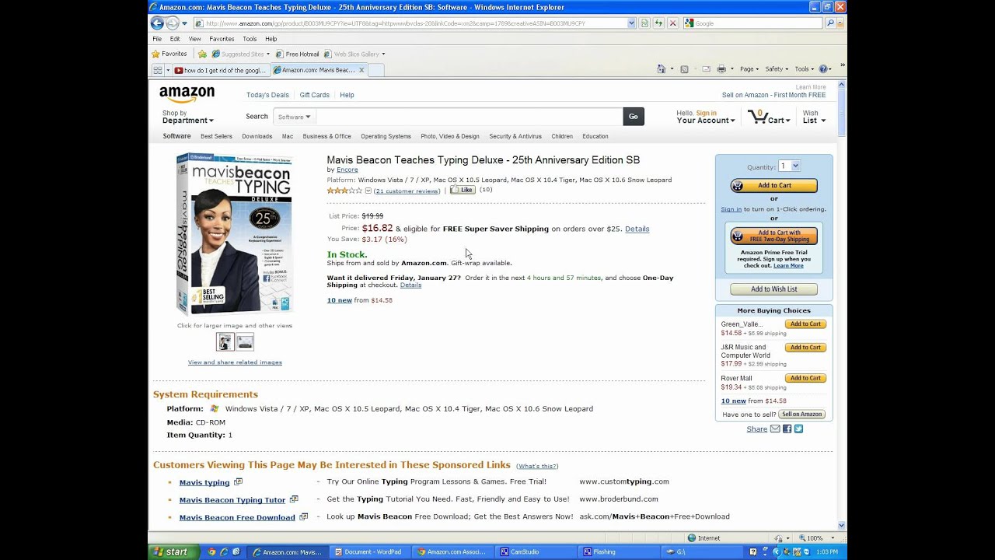The width and height of the screenshot is (995, 560).
Task: Open the star rating breakdown dropdown
Action: 368,191
